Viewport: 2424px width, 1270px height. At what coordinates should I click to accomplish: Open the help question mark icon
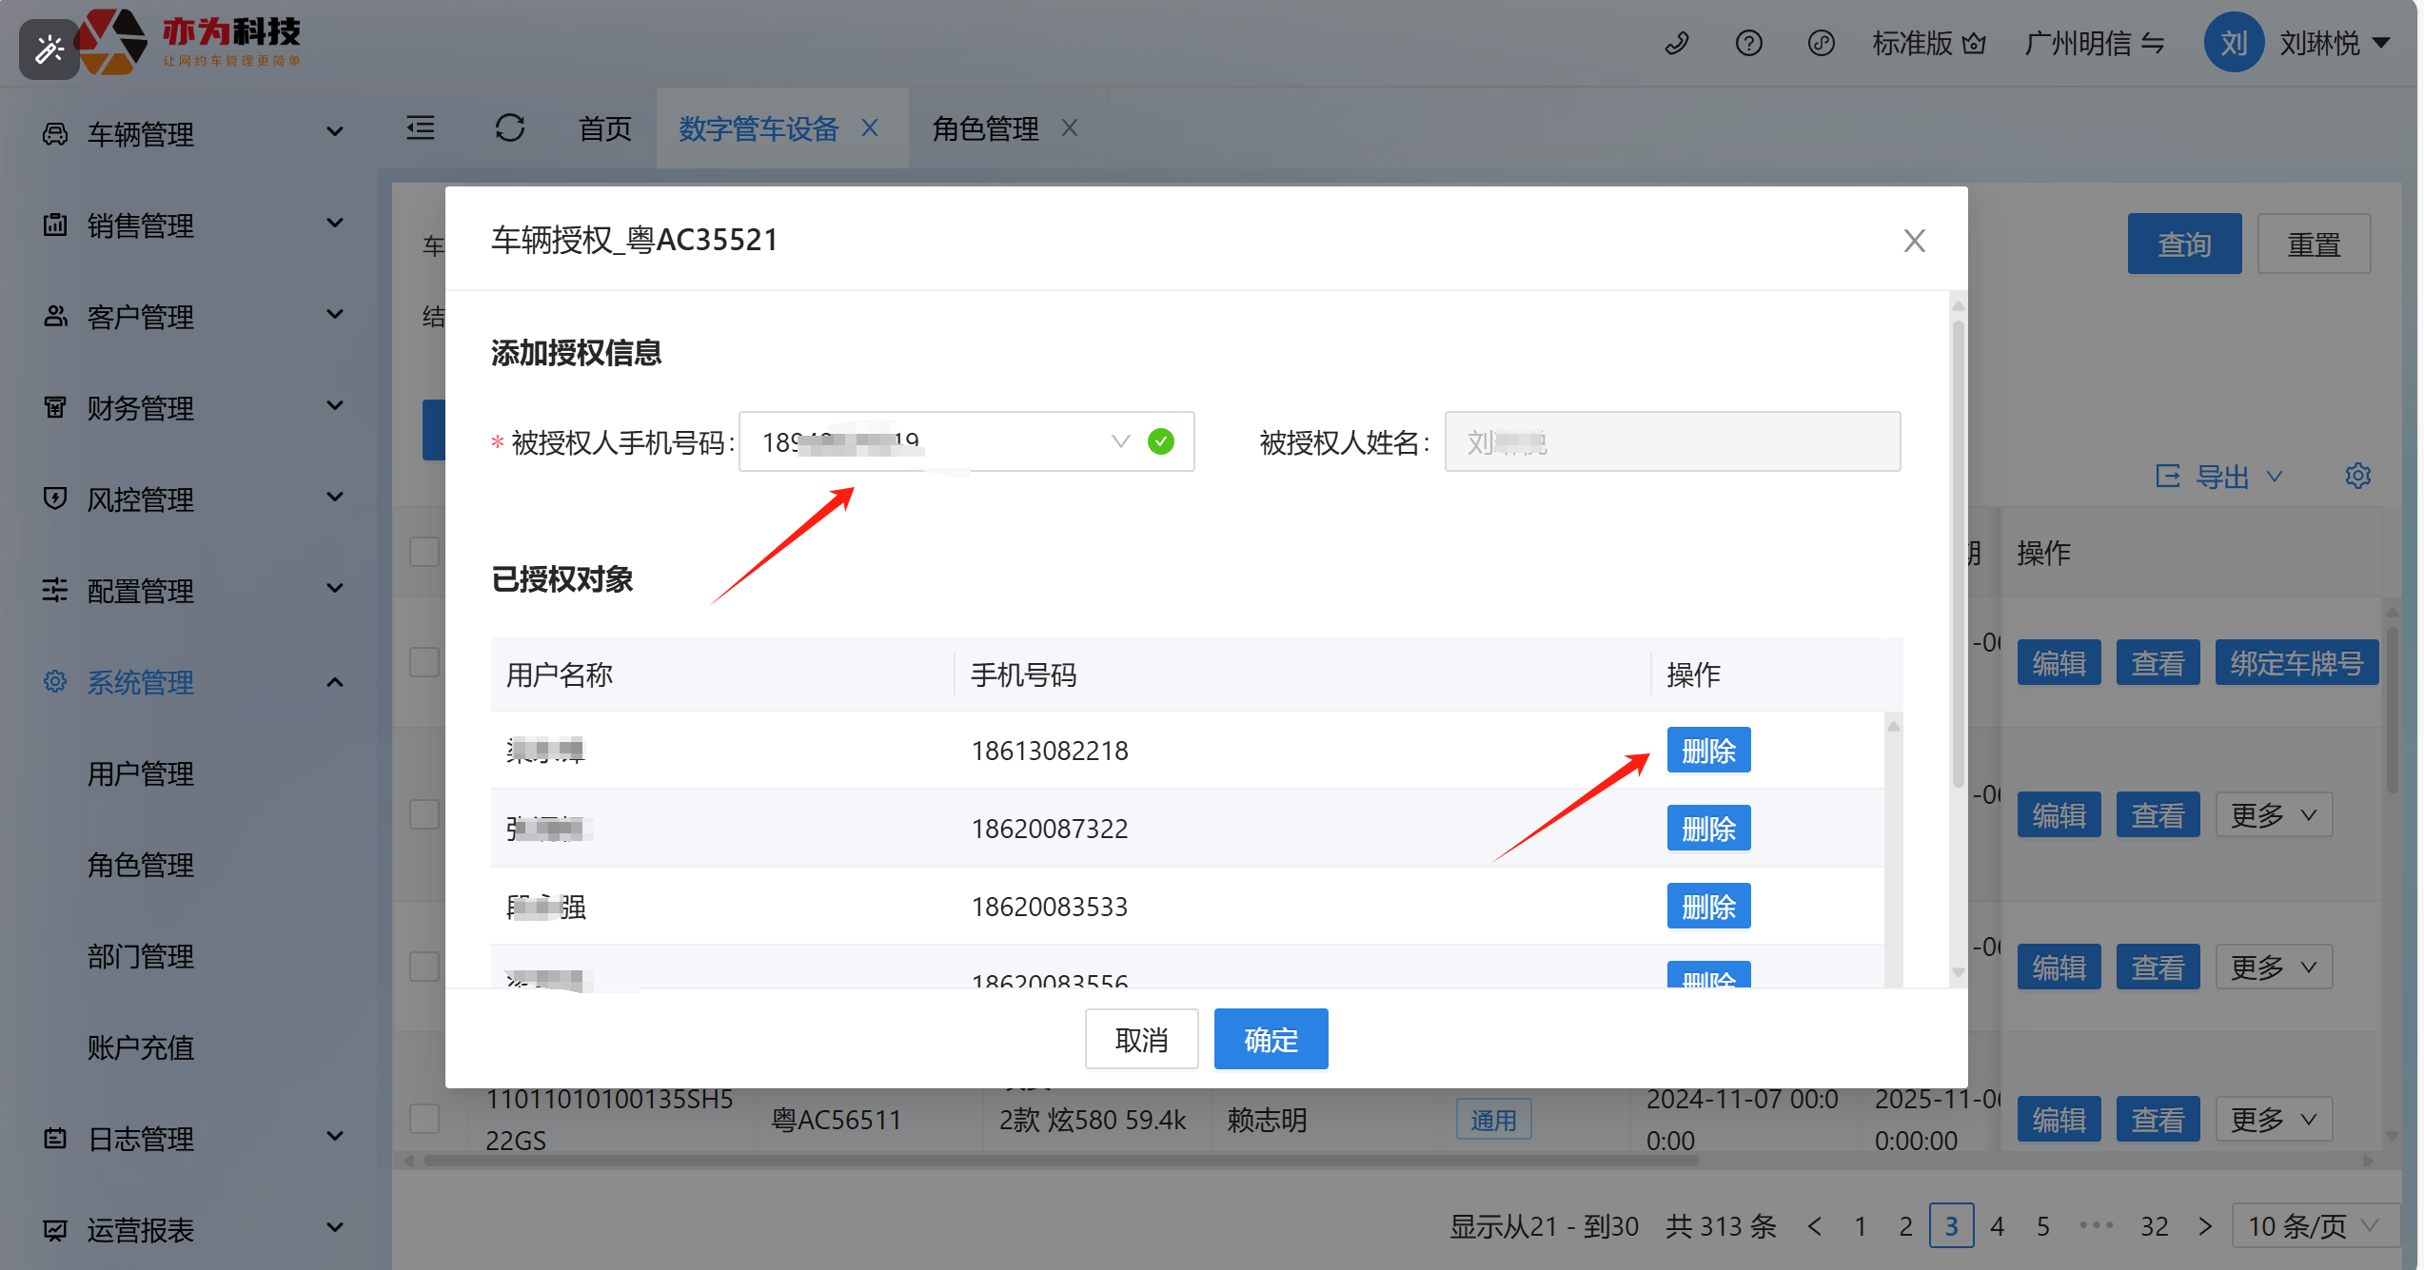[x=1748, y=44]
